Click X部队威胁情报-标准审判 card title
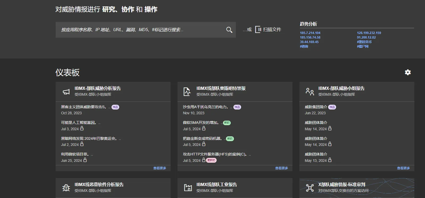 (342, 184)
